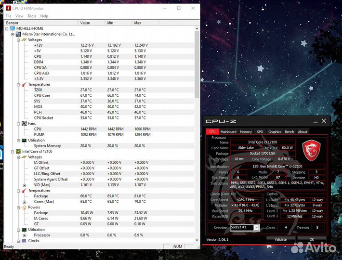Open the Socket #1 selection dropdown in CPU-Z
Viewport: 342px width, 260px height.
(256, 228)
